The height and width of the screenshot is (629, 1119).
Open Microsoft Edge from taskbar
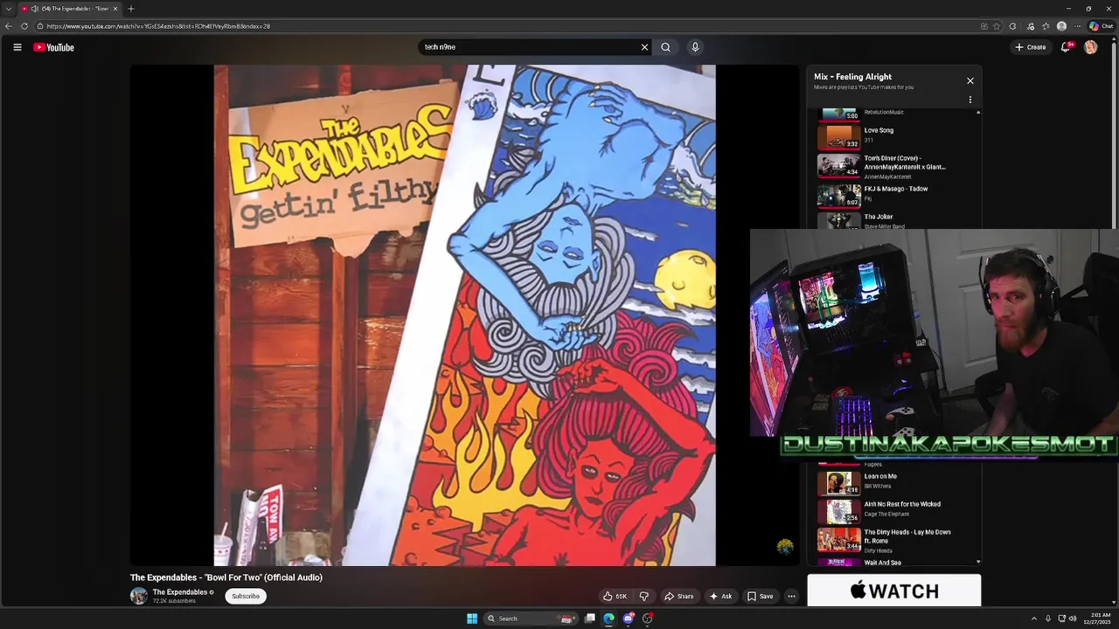click(x=608, y=619)
